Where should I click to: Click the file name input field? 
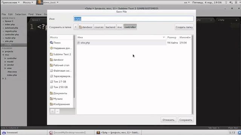coord(133,19)
